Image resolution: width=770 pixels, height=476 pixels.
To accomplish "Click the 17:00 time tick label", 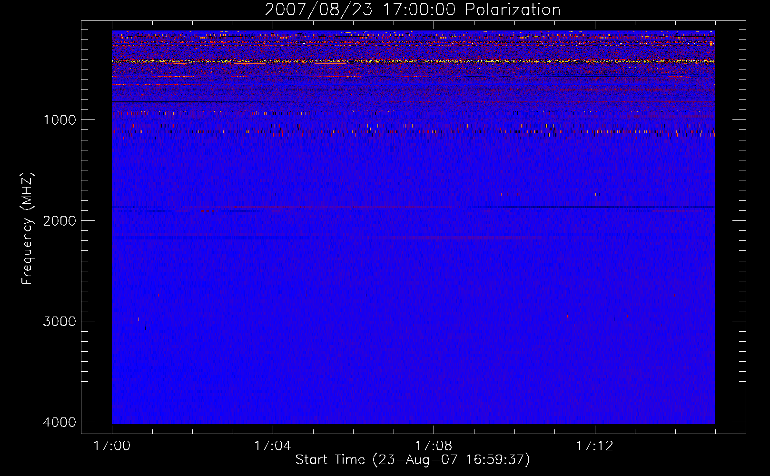I will click(x=112, y=446).
